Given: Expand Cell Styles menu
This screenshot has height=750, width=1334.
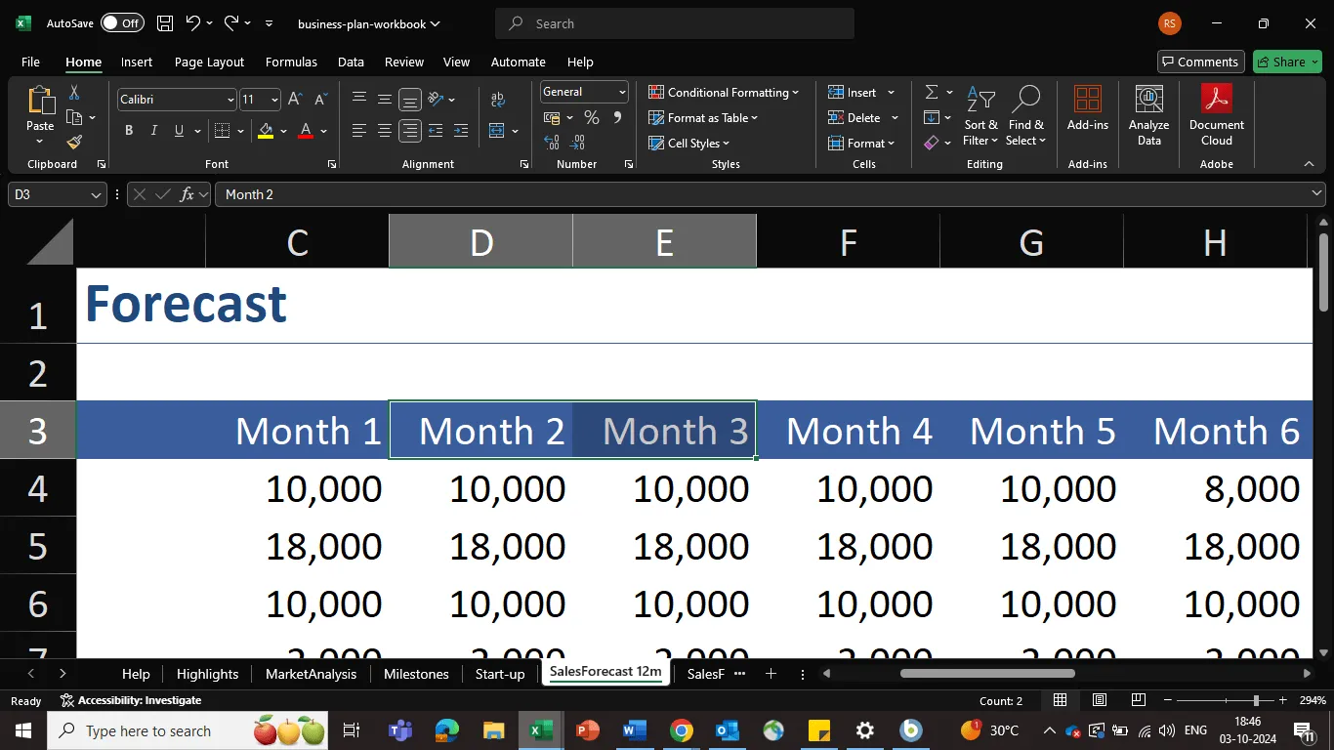Looking at the screenshot, I should click(x=689, y=143).
